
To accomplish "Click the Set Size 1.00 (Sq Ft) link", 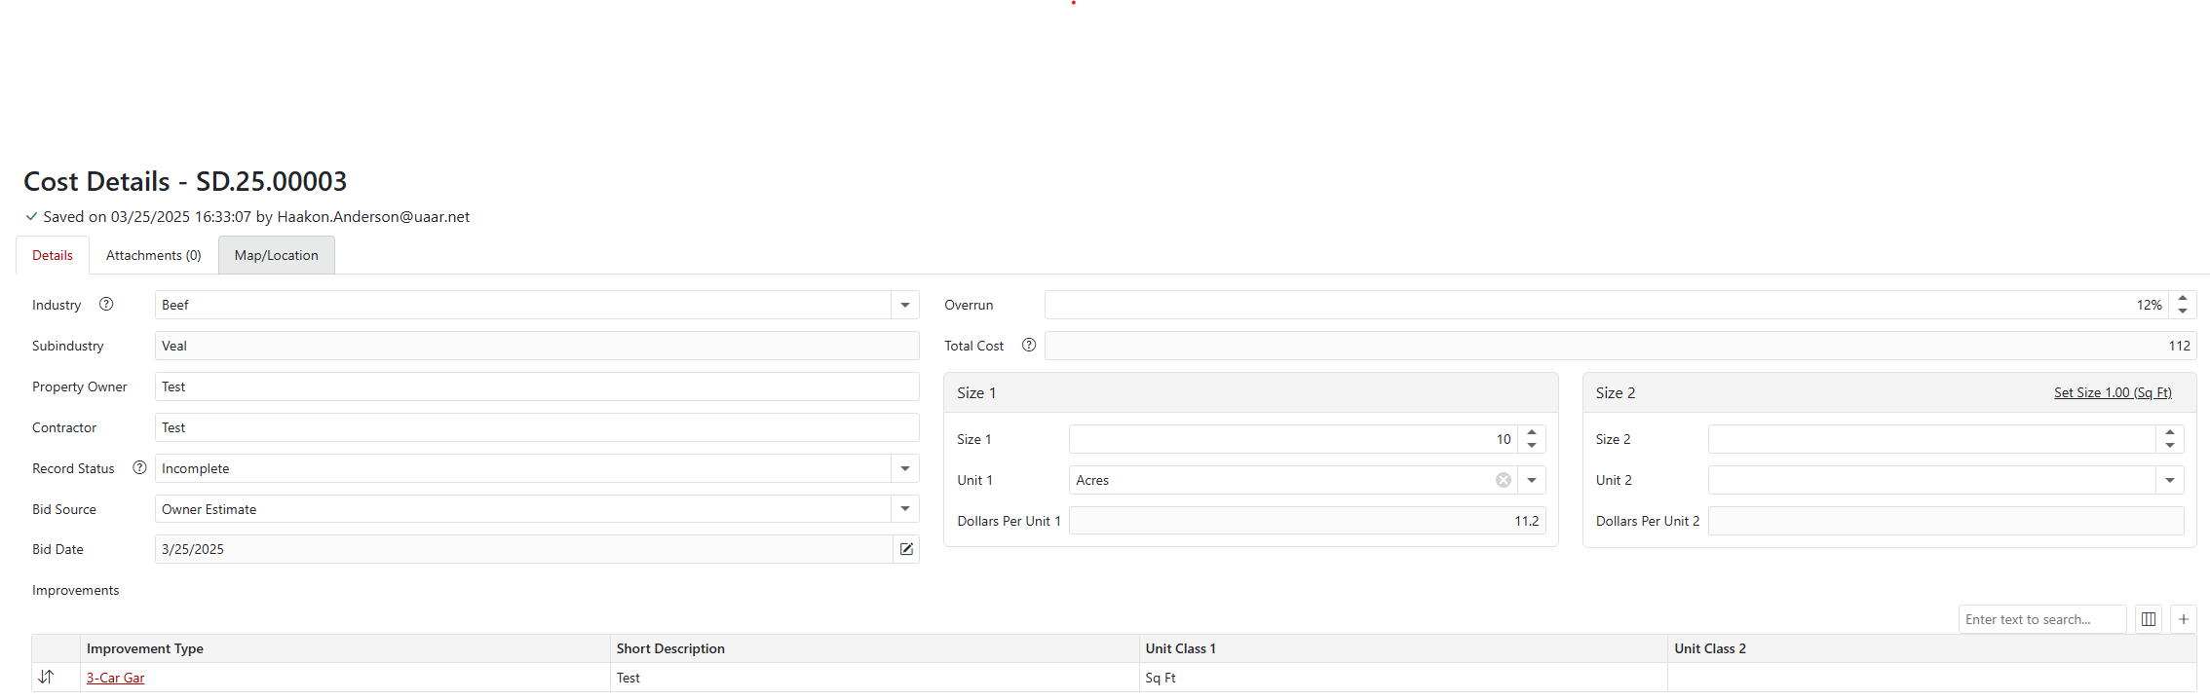I will point(2112,392).
